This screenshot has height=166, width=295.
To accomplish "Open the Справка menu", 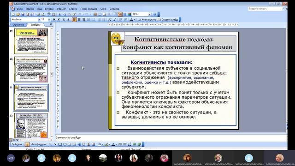I will click(x=114, y=9).
